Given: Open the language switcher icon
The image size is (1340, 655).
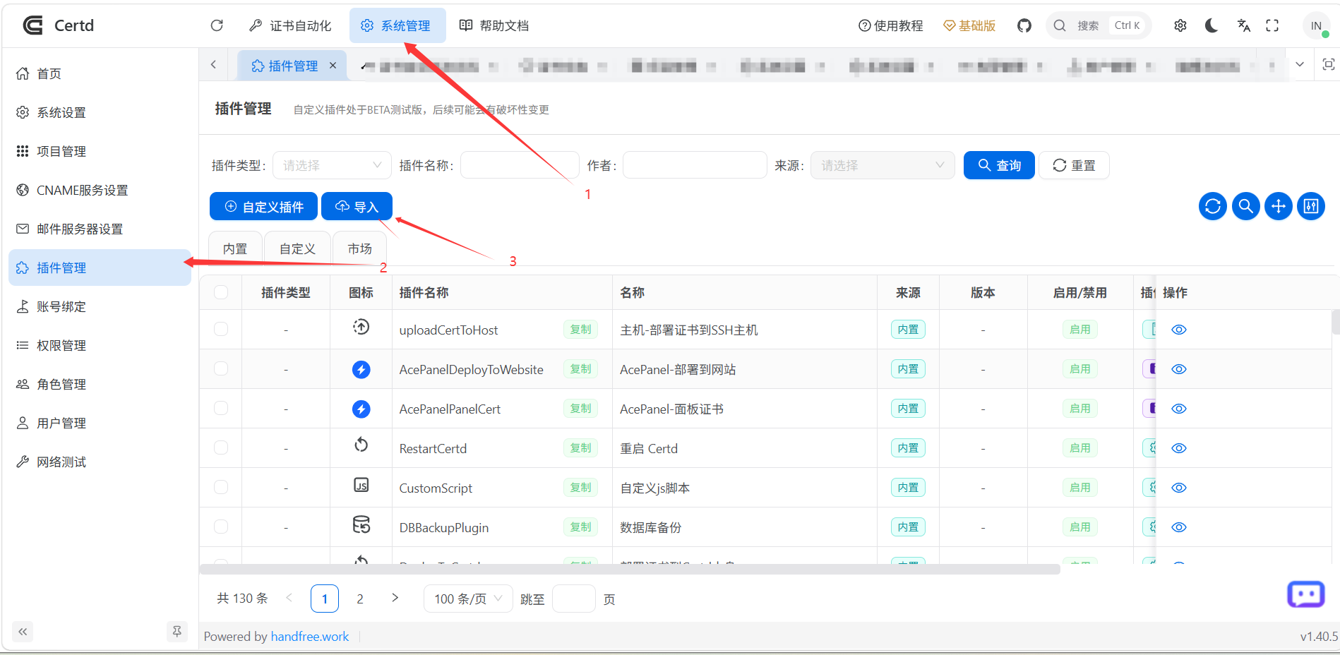Looking at the screenshot, I should point(1243,25).
